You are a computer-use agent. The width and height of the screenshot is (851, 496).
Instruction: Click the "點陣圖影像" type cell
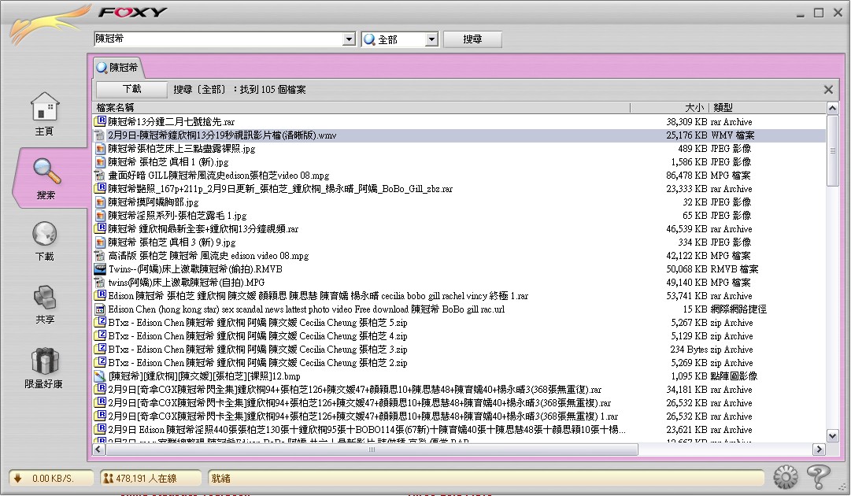tap(733, 376)
